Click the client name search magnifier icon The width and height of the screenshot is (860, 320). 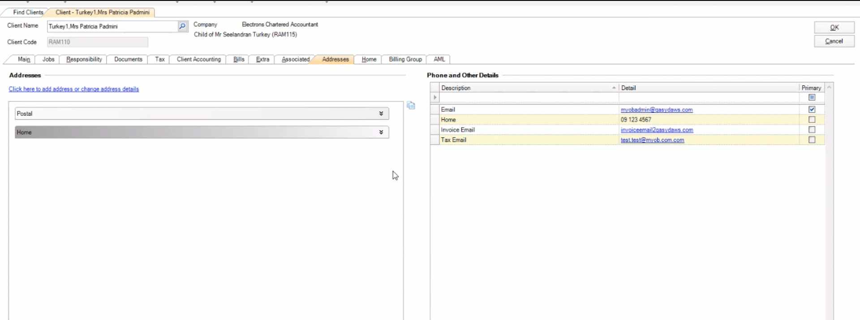point(182,26)
